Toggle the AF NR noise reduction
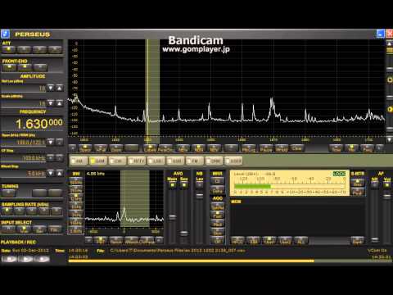Image resolution: width=393 pixels, height=295 pixels. coord(375,185)
